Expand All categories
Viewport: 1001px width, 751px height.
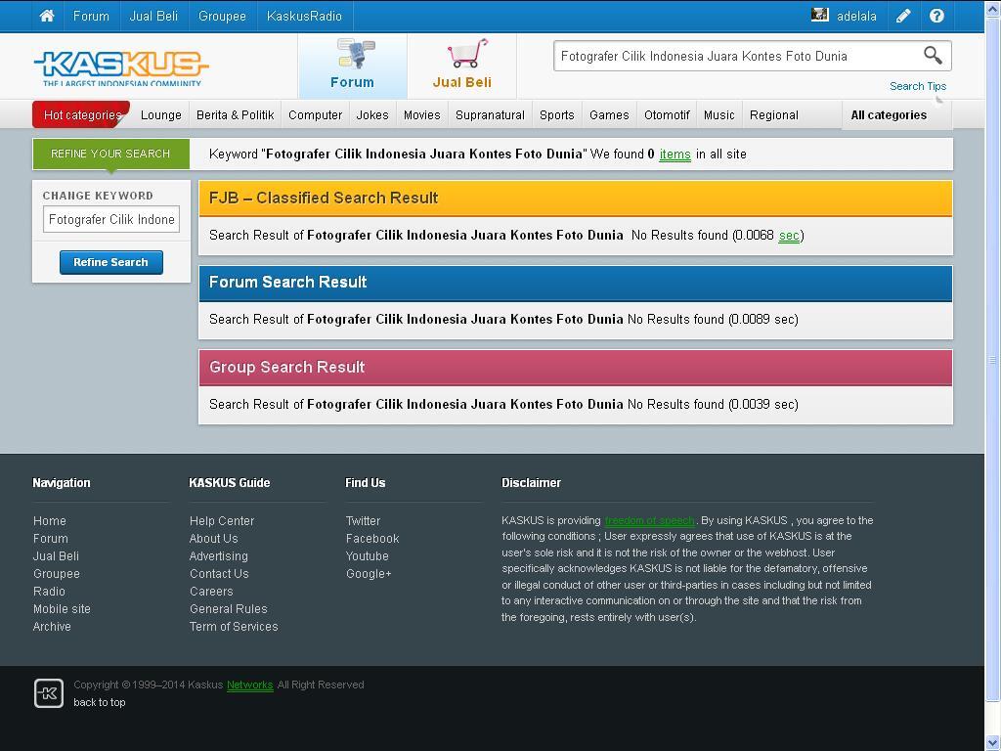click(x=889, y=115)
